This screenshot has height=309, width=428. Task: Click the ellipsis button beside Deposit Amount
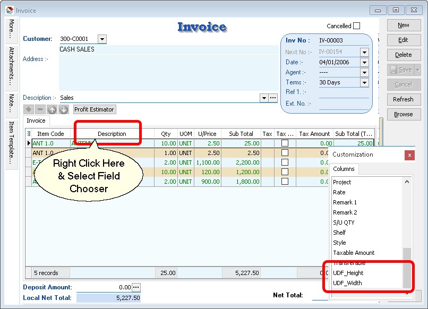pyautogui.click(x=136, y=287)
